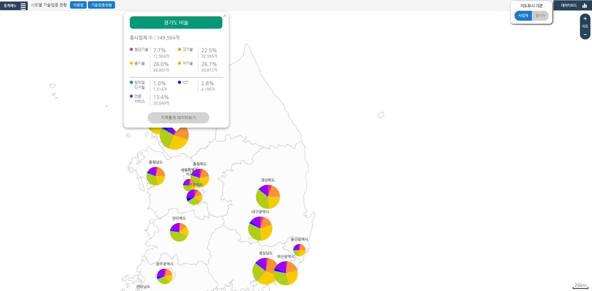Click 지역통계 데이터보기 button
Screen dimensions: 592x291
178,118
